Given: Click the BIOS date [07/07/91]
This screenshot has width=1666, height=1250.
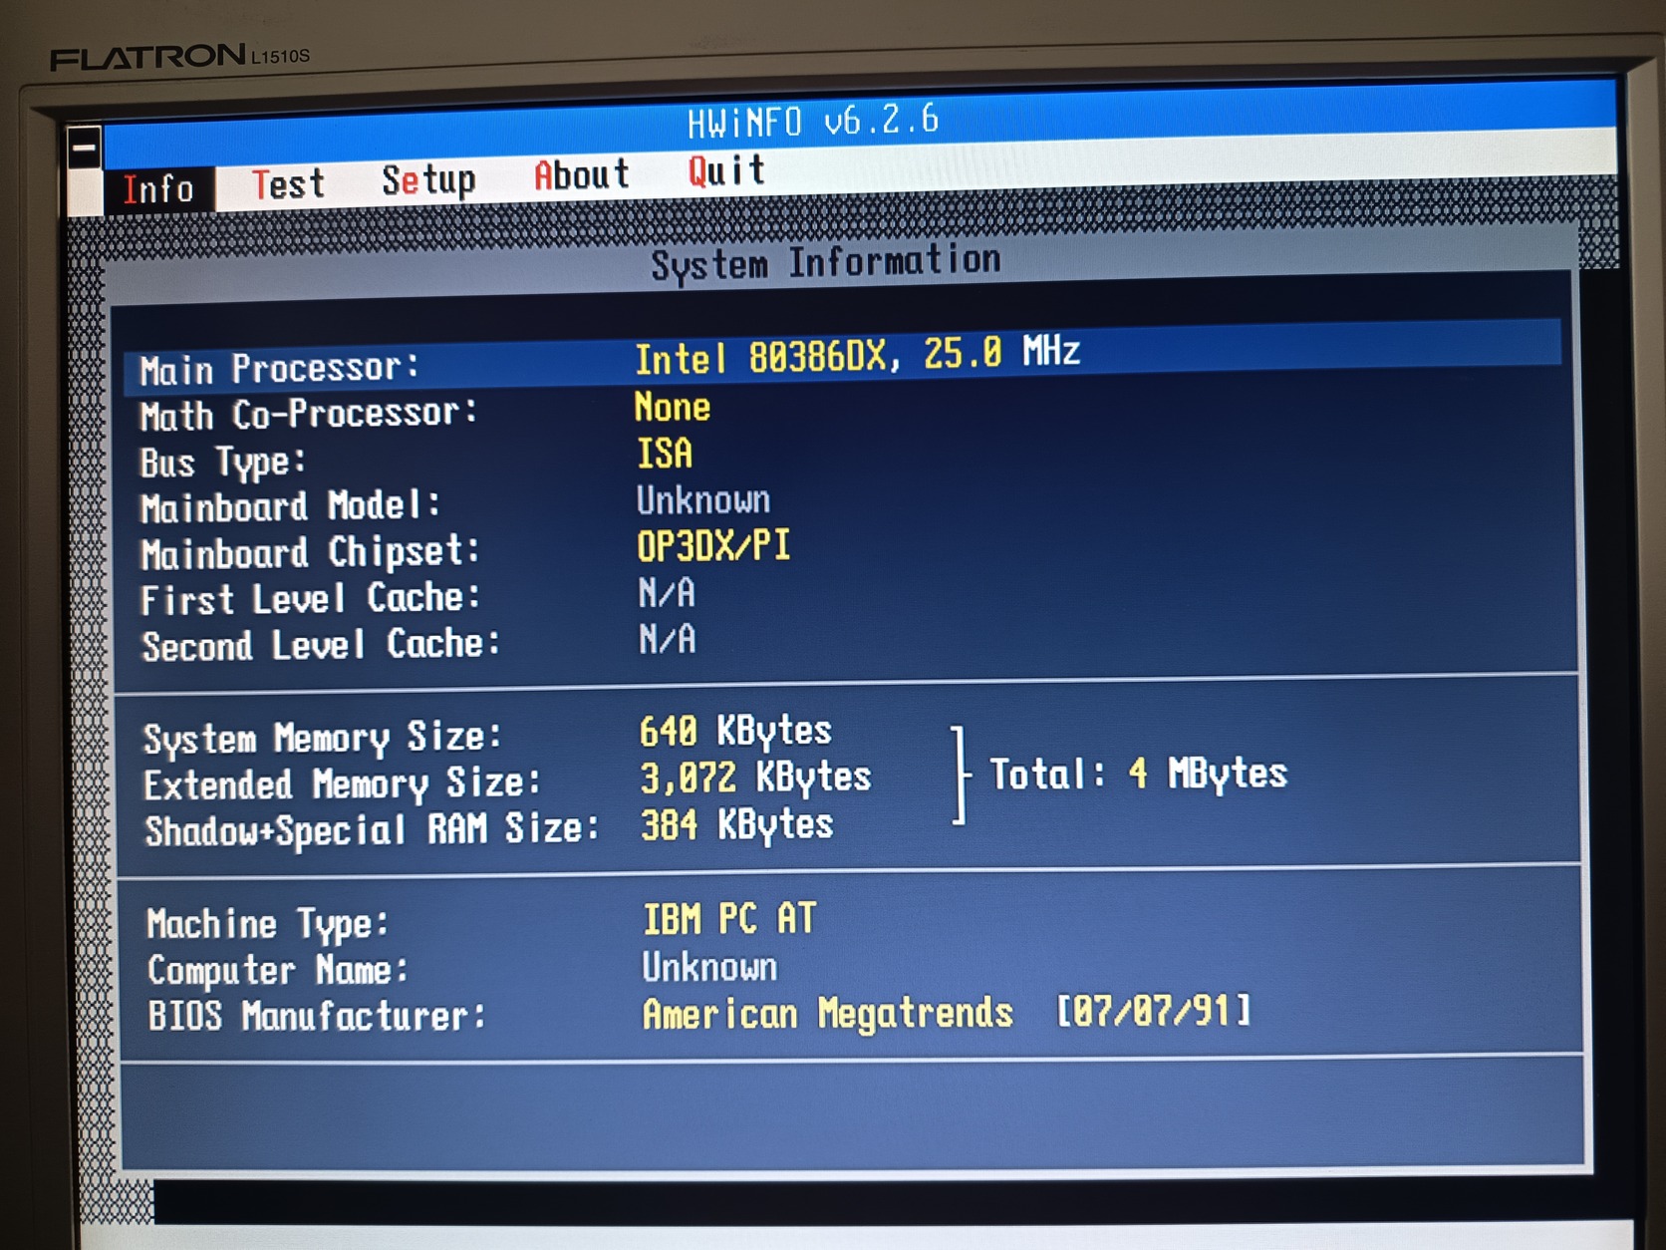Looking at the screenshot, I should tap(1153, 1012).
